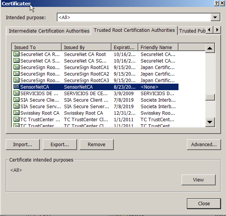The width and height of the screenshot is (226, 216).
Task: Click certificate icon beside SecureSign RootCA1
Action: tap(16, 67)
